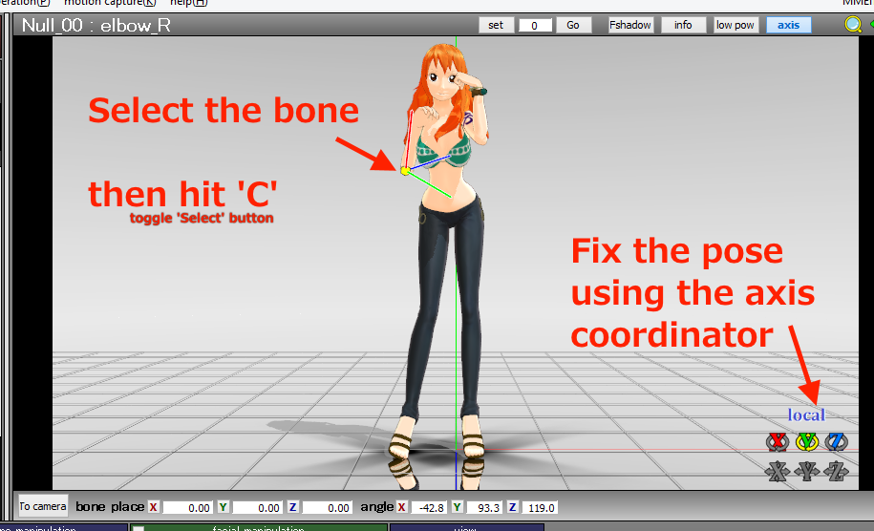
Task: Click the yellow magnifier zoom icon
Action: 853,25
